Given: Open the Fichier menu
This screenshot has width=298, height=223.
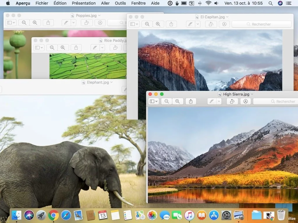Looking at the screenshot, I should coord(42,3).
